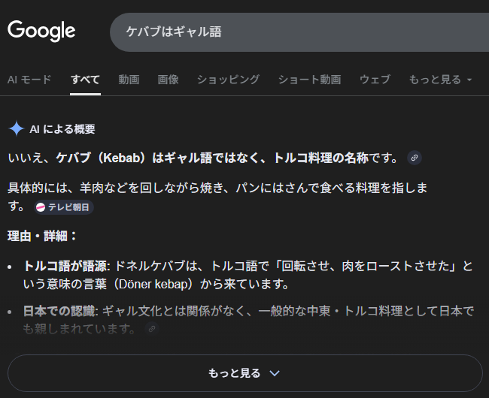Open the 動画 results tab
The width and height of the screenshot is (489, 398).
[129, 79]
